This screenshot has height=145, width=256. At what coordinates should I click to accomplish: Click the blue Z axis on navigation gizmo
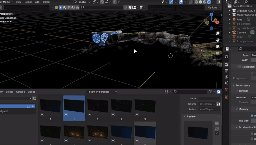point(212,14)
